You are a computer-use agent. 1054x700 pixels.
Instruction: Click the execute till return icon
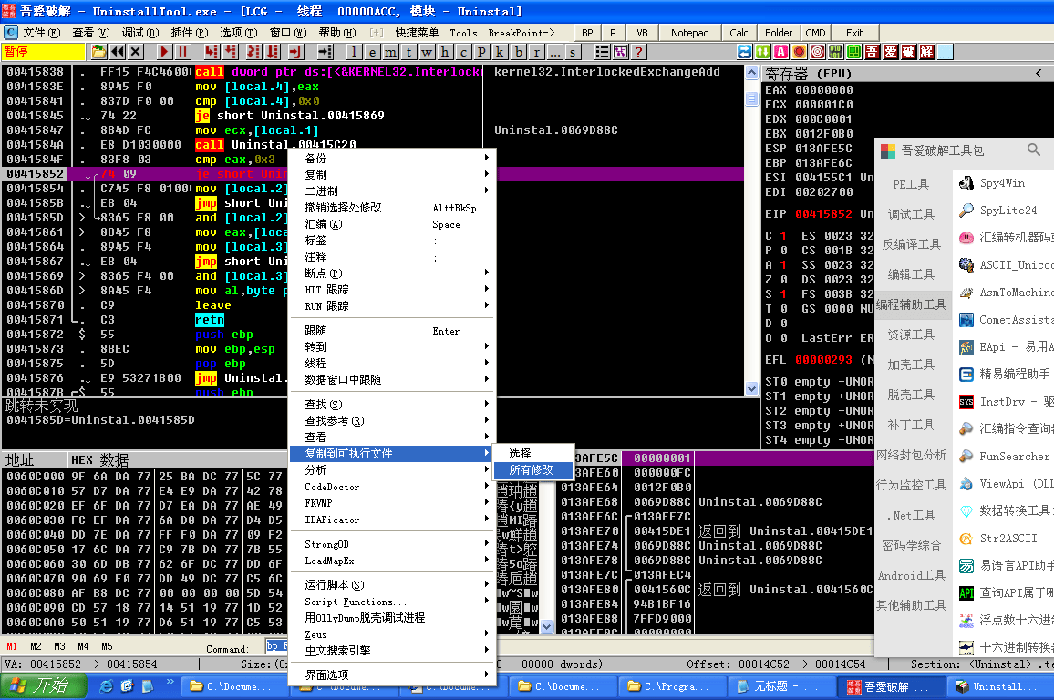pyautogui.click(x=295, y=52)
